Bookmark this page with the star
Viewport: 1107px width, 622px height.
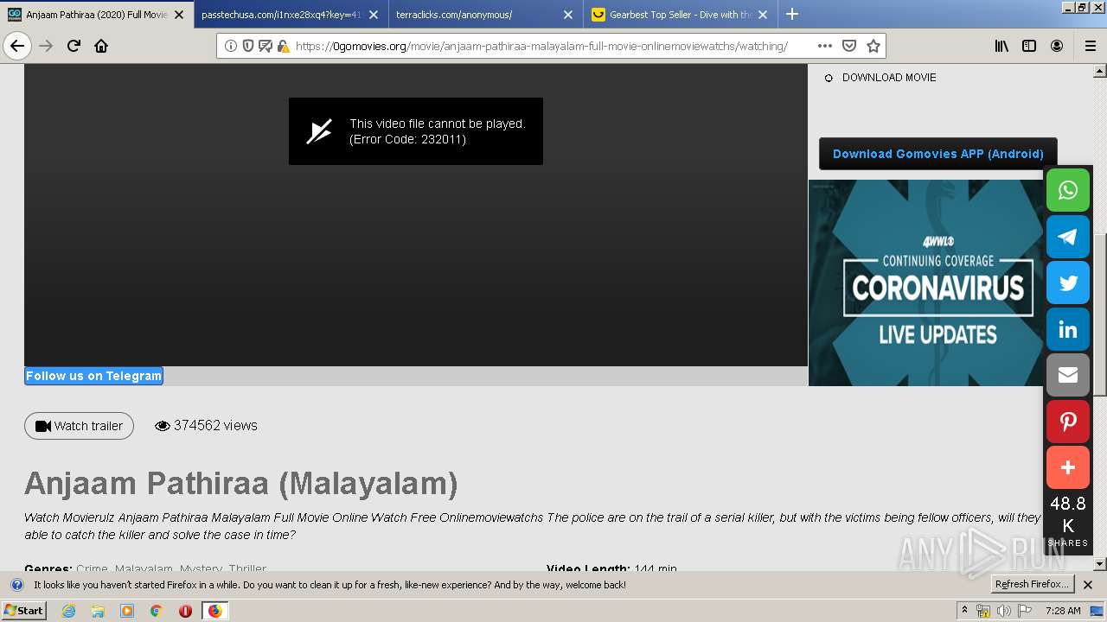click(x=873, y=46)
